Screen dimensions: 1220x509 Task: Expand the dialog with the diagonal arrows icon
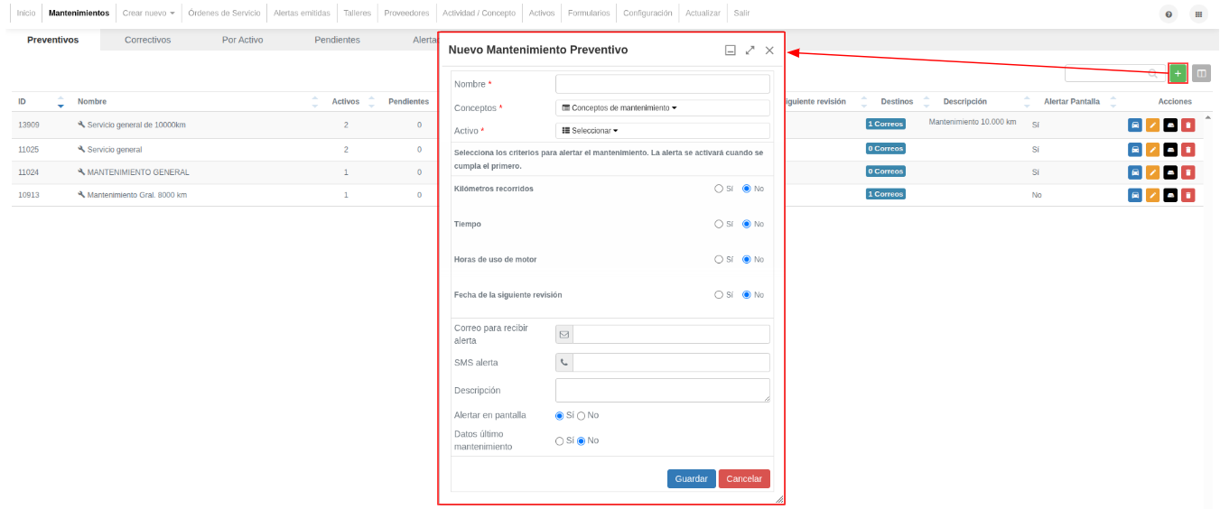pos(750,51)
